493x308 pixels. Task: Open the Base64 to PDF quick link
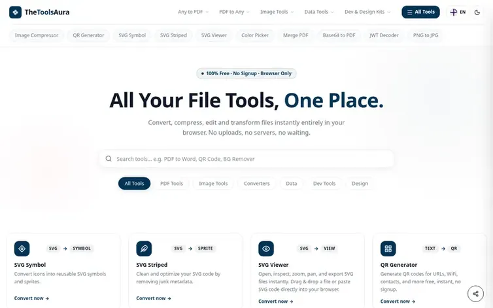tap(339, 35)
